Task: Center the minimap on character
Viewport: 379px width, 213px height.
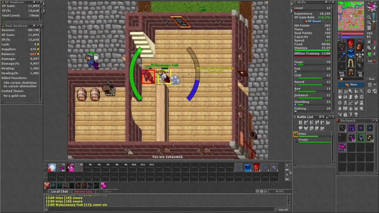Action: [369, 28]
